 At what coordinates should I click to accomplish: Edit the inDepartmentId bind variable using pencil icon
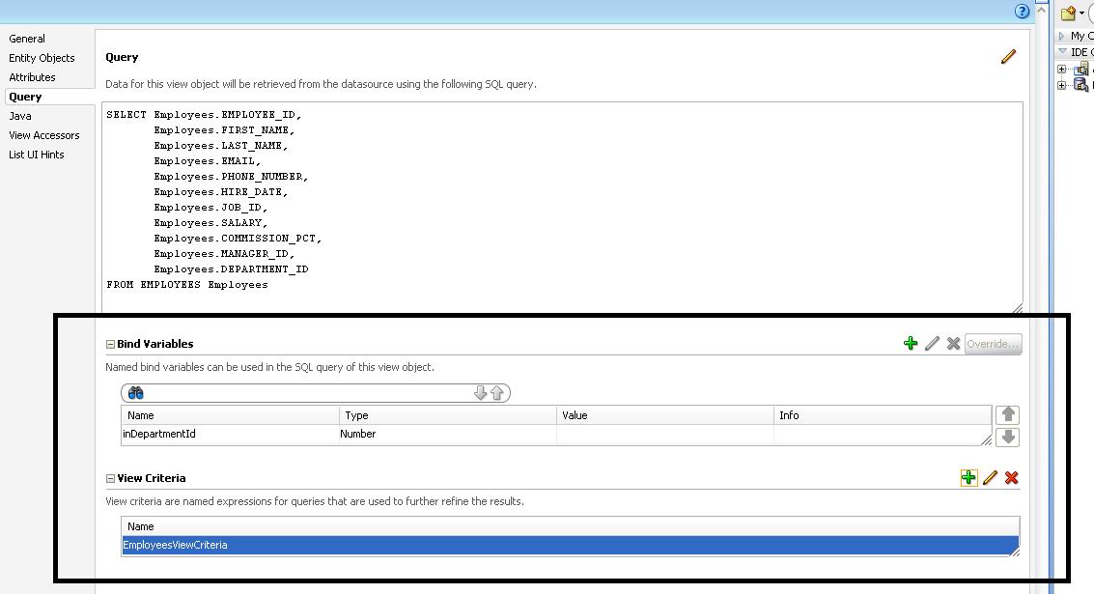(931, 343)
